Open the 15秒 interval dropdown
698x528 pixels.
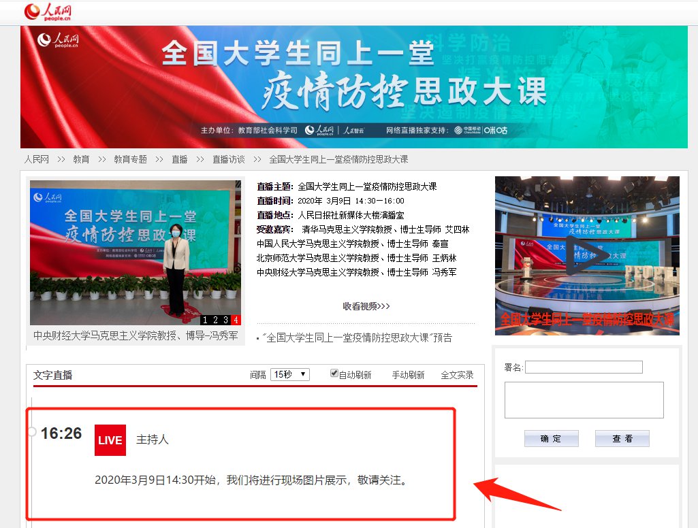(x=290, y=374)
